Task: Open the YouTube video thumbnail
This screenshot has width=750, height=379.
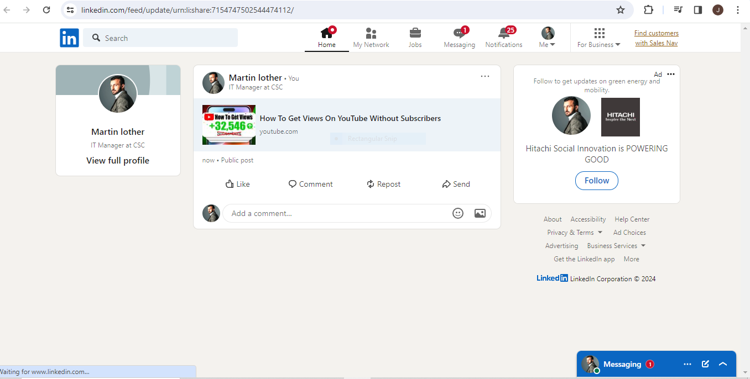Action: [229, 125]
